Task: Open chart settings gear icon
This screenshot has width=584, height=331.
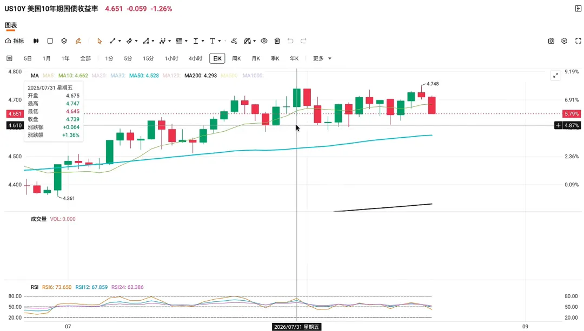Action: [x=565, y=41]
